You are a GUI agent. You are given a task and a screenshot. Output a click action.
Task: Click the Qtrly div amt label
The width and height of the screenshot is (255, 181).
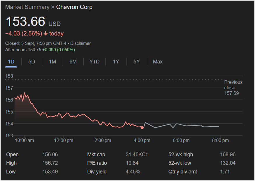183,172
